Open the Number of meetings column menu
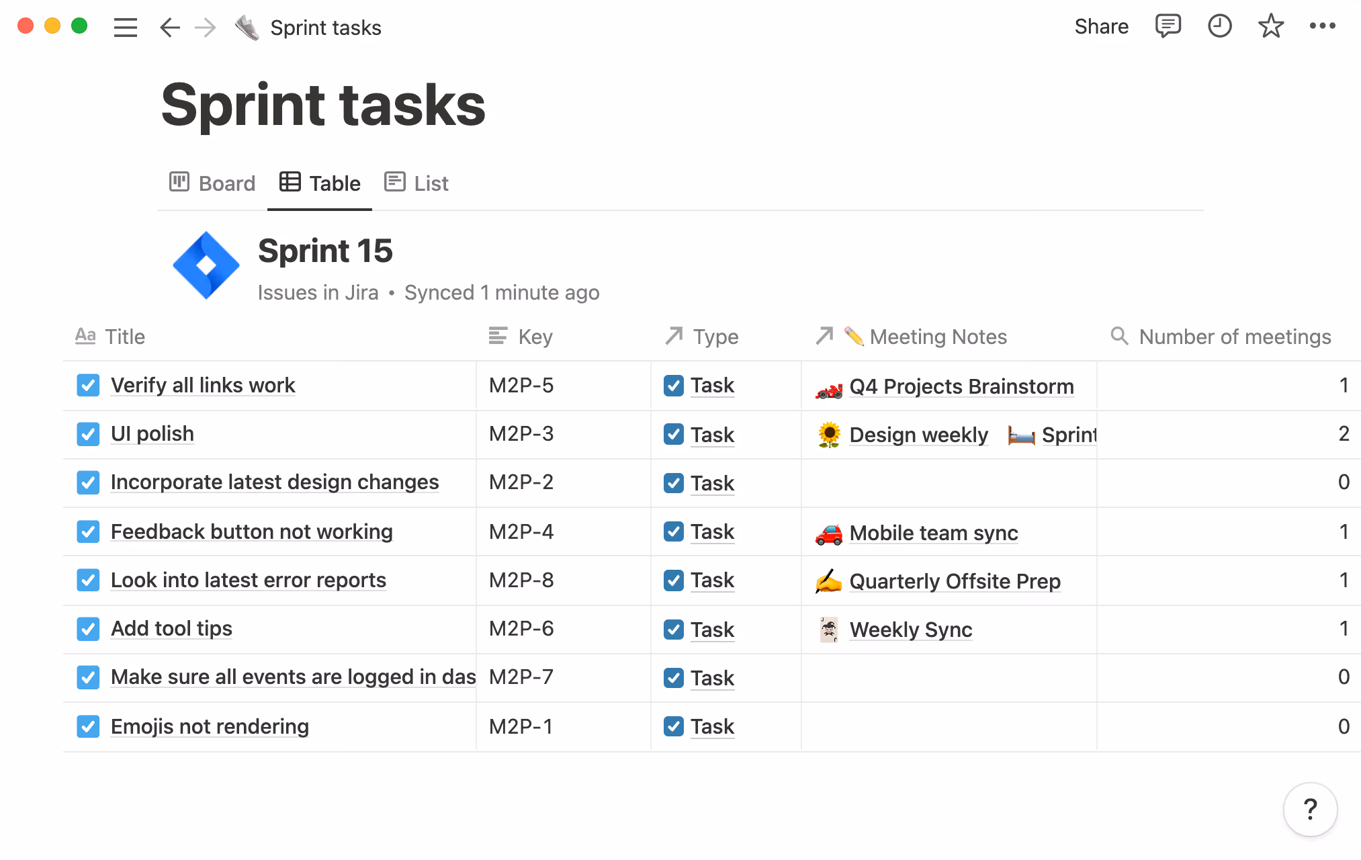 pyautogui.click(x=1235, y=337)
